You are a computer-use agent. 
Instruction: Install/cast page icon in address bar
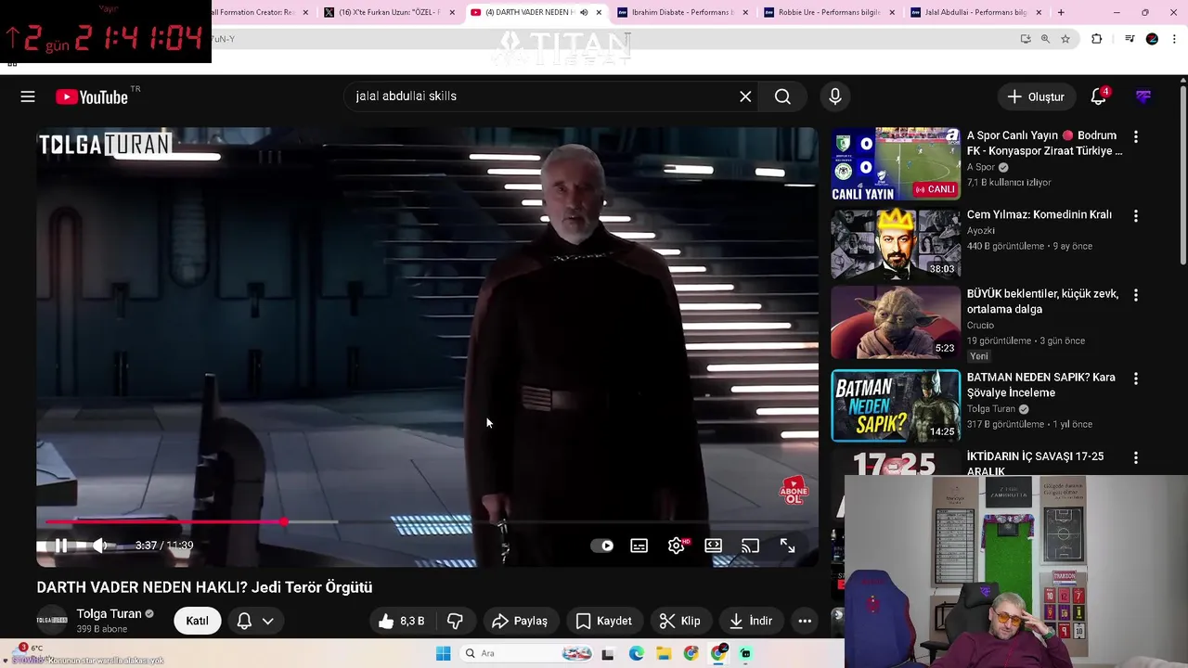[1025, 39]
